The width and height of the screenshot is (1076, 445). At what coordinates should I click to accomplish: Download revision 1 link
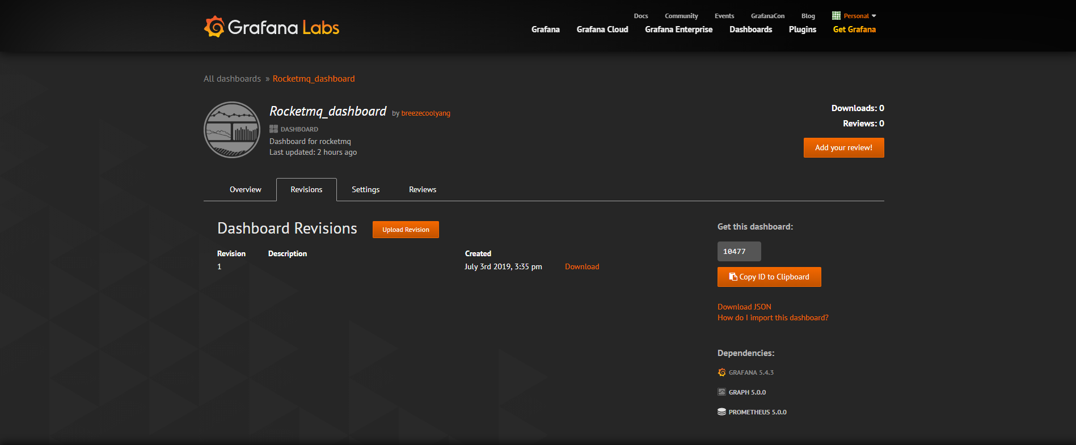(582, 266)
